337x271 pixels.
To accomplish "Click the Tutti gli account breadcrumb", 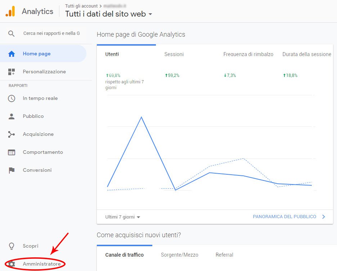I will (x=81, y=6).
